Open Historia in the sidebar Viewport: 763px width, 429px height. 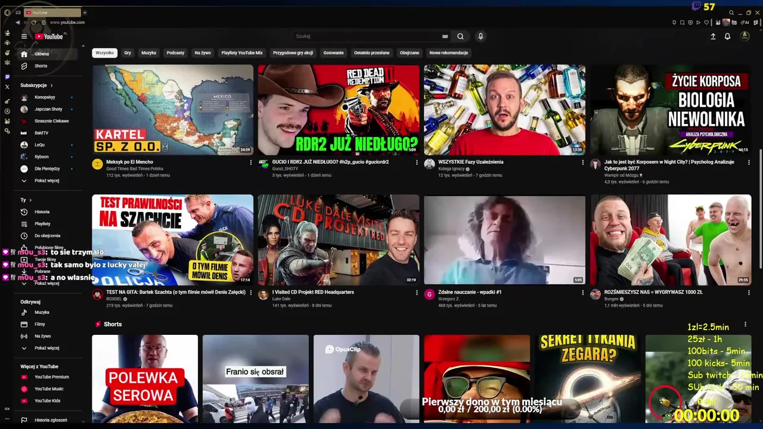coord(43,212)
